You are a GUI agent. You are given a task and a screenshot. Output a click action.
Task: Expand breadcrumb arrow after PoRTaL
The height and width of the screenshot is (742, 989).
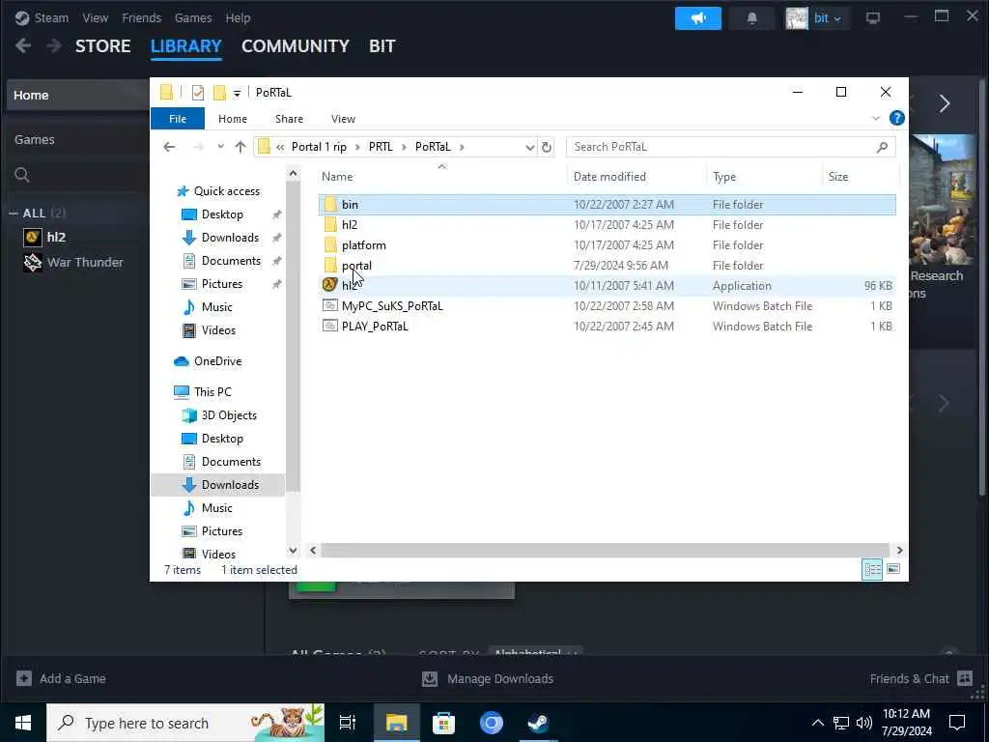(462, 147)
